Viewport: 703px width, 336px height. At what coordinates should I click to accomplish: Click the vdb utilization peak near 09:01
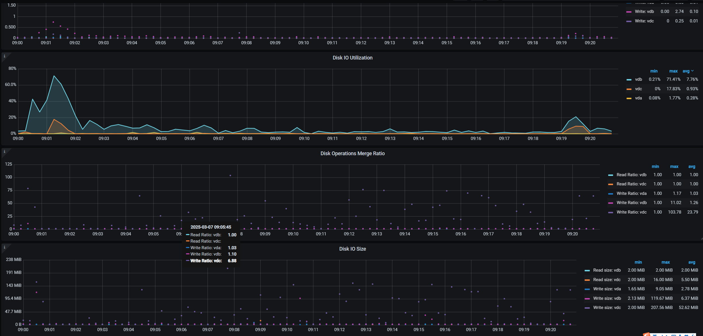[54, 76]
